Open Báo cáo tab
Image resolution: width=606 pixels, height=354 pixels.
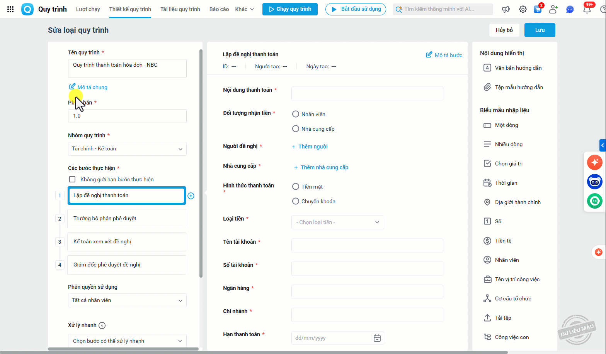tap(219, 9)
